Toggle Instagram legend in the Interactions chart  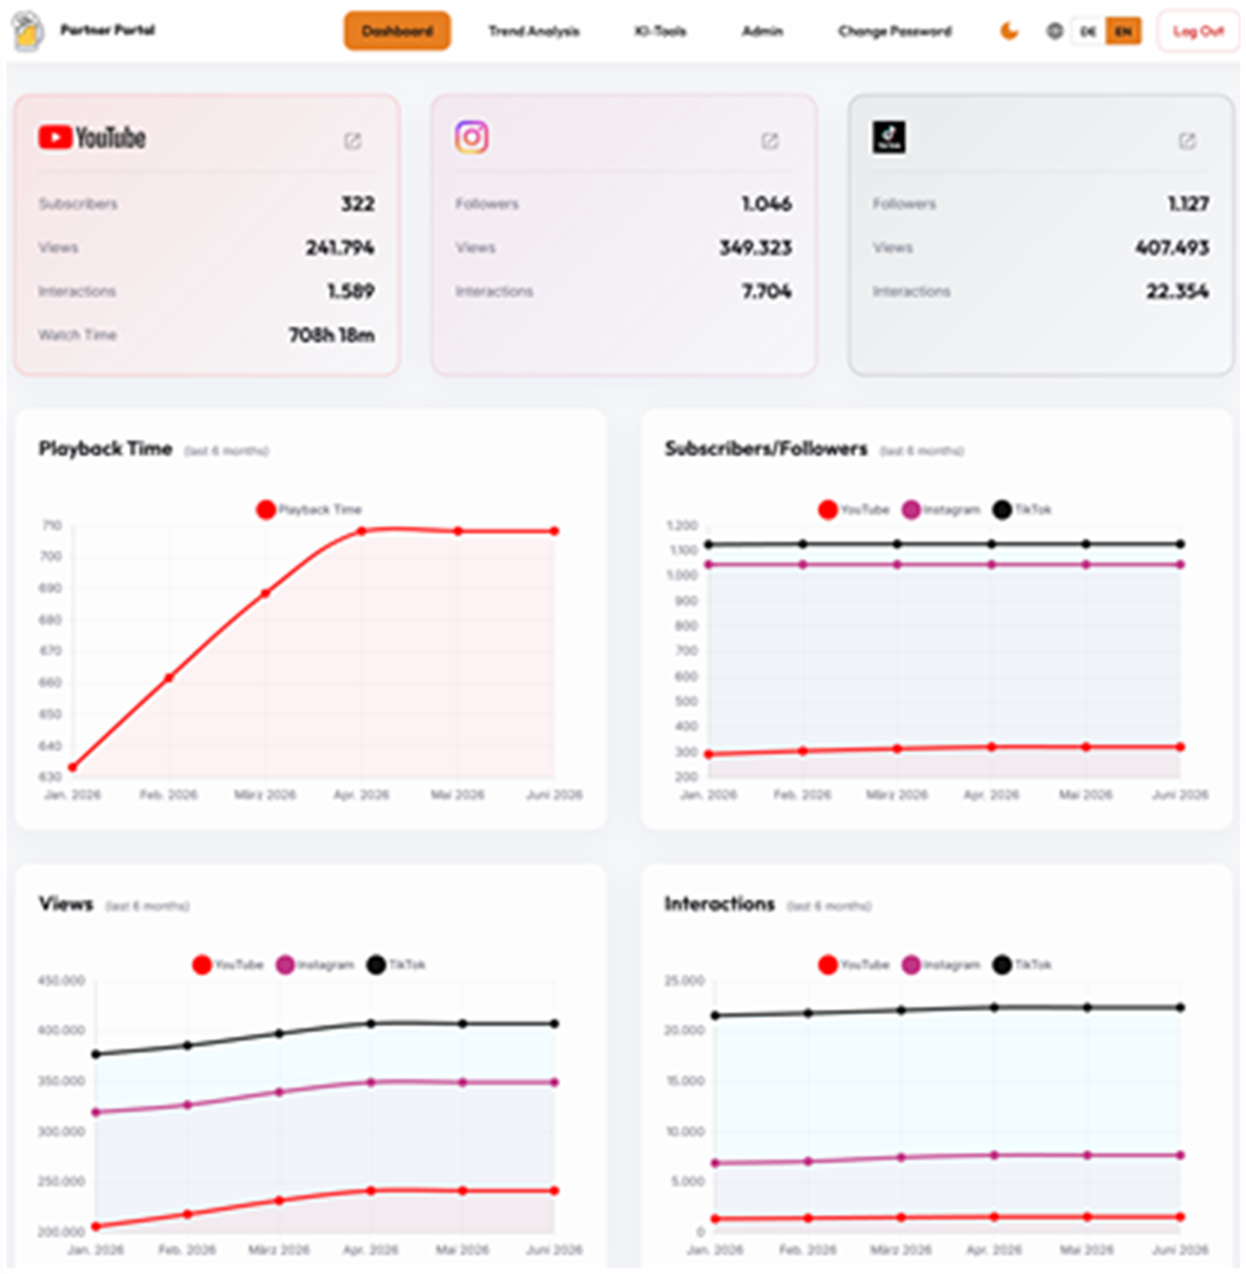[940, 965]
